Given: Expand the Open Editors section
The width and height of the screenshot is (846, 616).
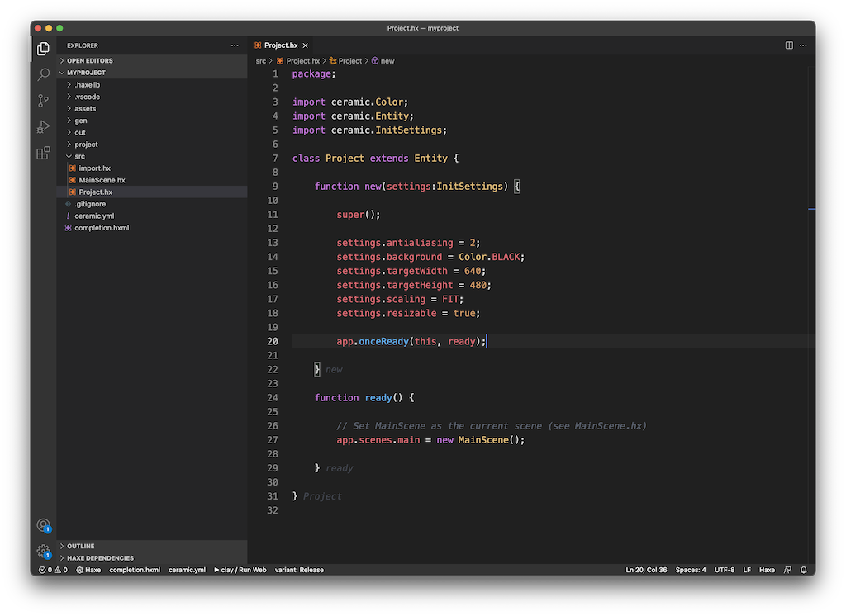Looking at the screenshot, I should [152, 61].
